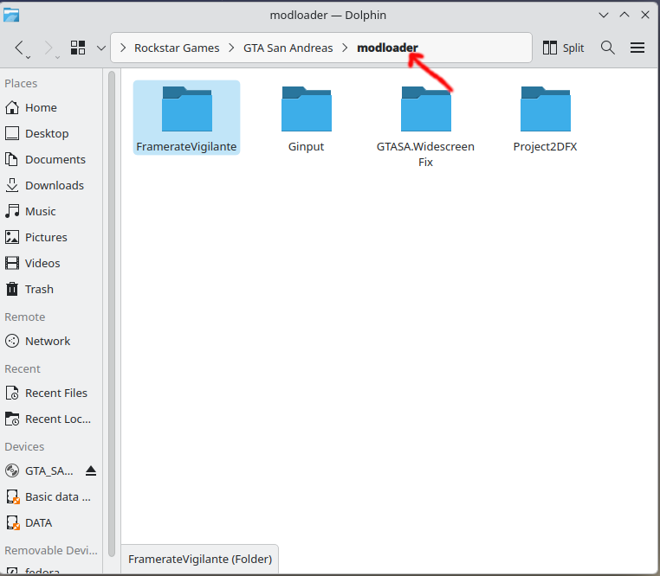660x576 pixels.
Task: Expand the chevron before Rockstar Games
Action: (x=123, y=48)
